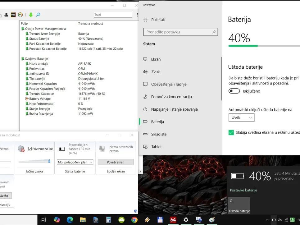Select Napajanje i stanje spavanja in sidebar
The width and height of the screenshot is (300, 225).
pyautogui.click(x=174, y=109)
